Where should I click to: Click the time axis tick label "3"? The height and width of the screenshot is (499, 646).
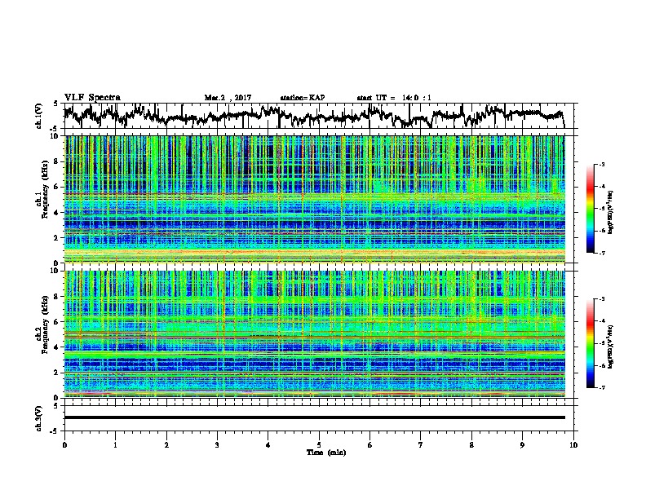point(217,445)
